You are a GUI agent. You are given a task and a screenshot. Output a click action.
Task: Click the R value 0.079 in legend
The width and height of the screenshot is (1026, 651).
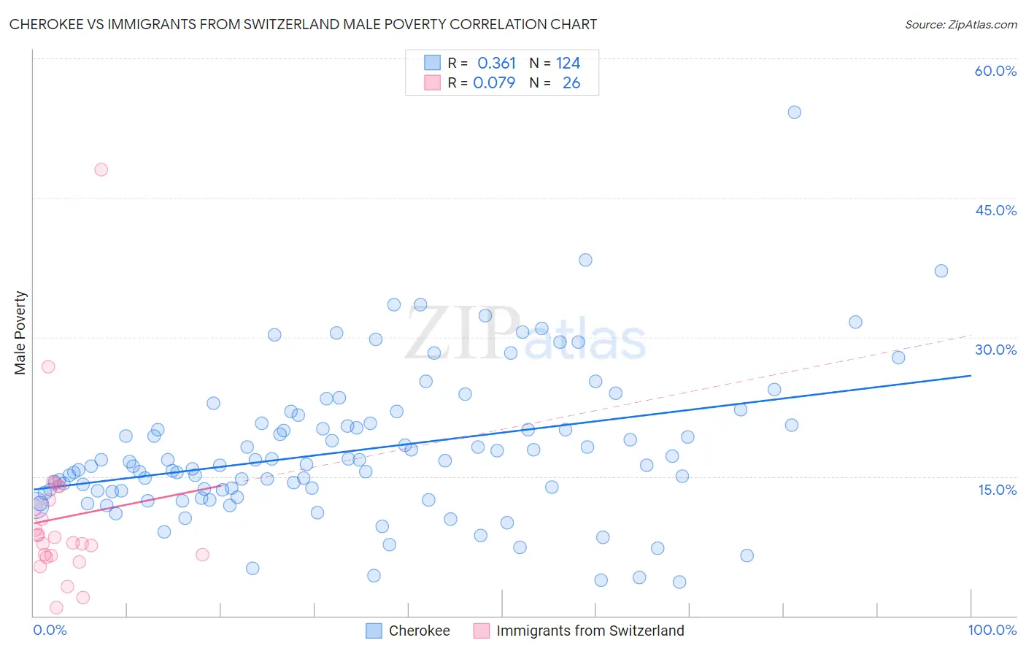click(494, 82)
